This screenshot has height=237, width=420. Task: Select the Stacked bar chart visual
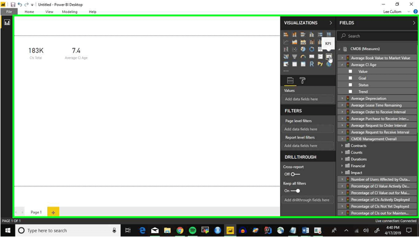[286, 35]
